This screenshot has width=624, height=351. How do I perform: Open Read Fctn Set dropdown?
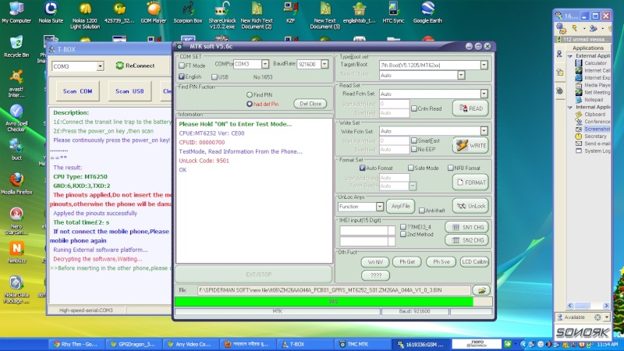pos(484,94)
